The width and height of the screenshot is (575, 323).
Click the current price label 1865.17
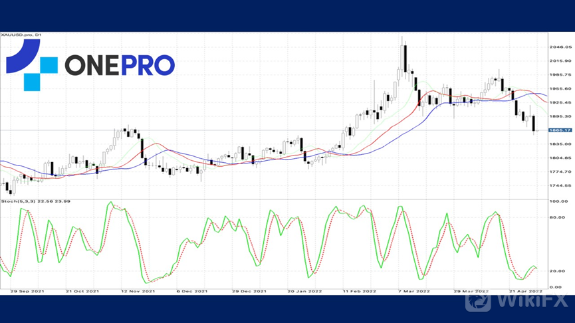pyautogui.click(x=560, y=130)
